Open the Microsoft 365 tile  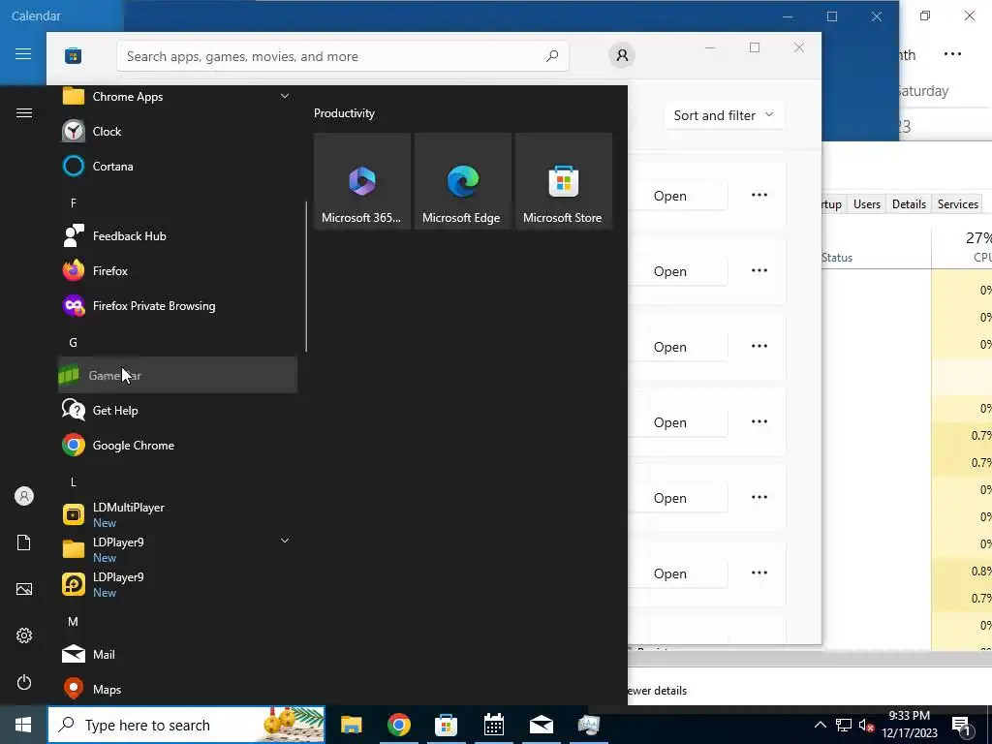[362, 181]
